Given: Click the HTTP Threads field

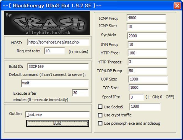Looking at the screenshot, I should pos(147,62).
